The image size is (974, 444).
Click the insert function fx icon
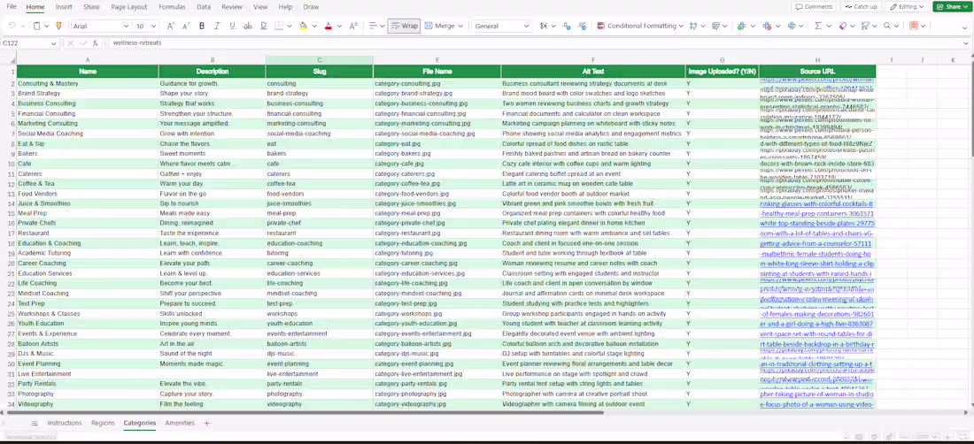click(95, 43)
